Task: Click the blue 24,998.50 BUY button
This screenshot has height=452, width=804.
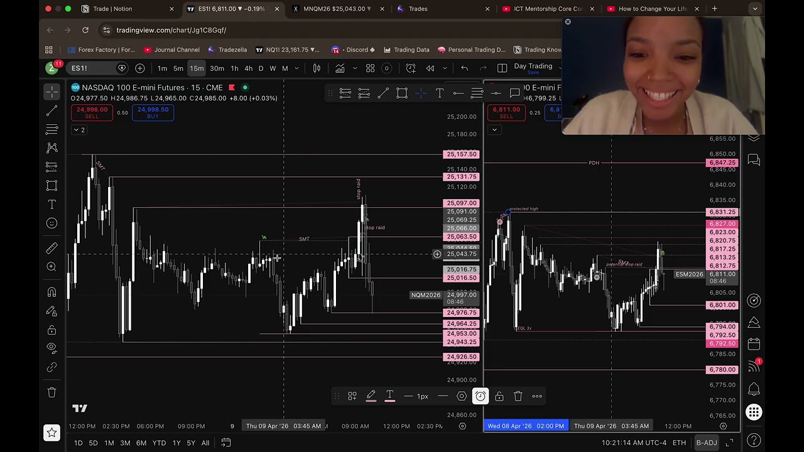Action: (153, 112)
